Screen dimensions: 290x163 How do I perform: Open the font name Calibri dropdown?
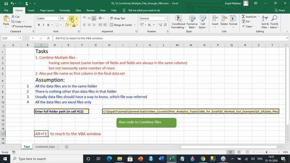point(58,18)
